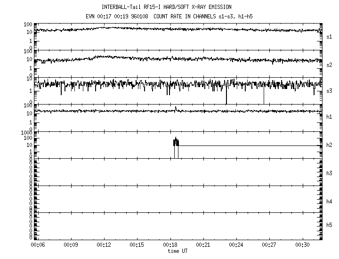Image resolution: width=339 pixels, height=259 pixels.
Task: Click the 'time UT' axis label
Action: tap(178, 251)
